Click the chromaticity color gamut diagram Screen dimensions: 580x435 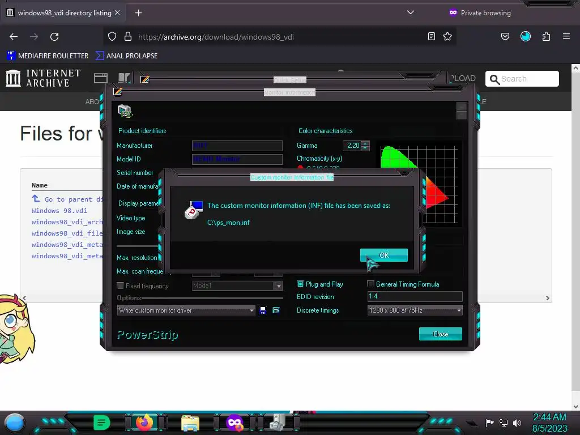tap(419, 184)
